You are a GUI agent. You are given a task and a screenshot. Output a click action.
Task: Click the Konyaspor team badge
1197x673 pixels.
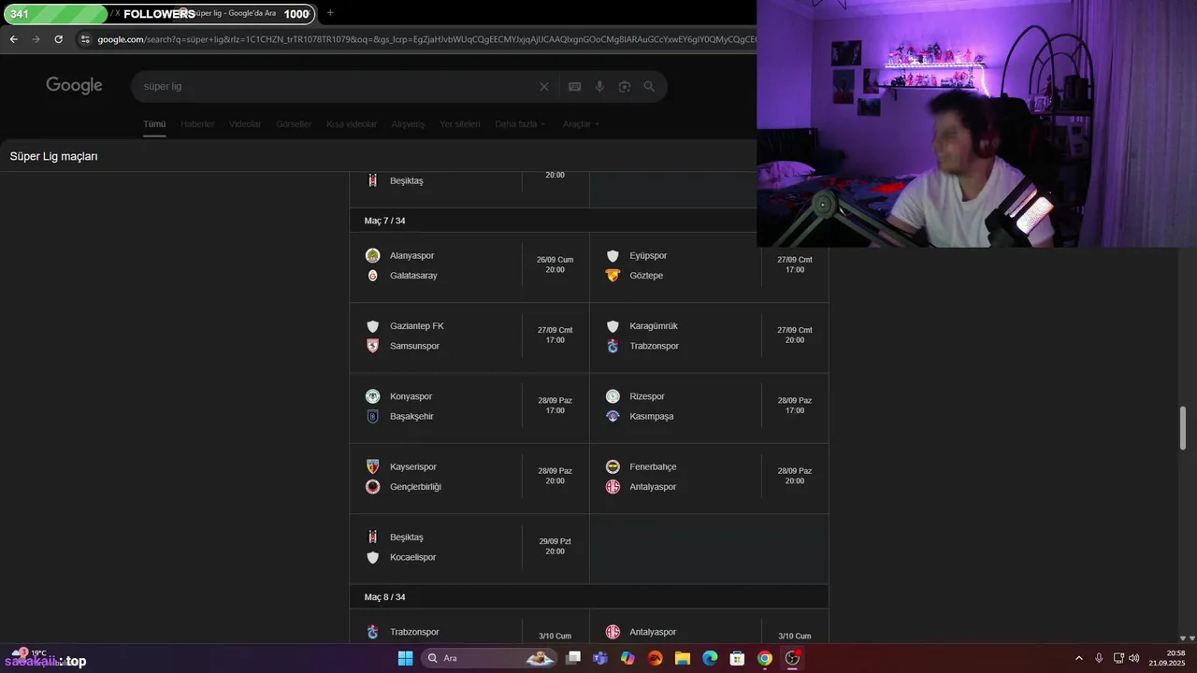(372, 396)
